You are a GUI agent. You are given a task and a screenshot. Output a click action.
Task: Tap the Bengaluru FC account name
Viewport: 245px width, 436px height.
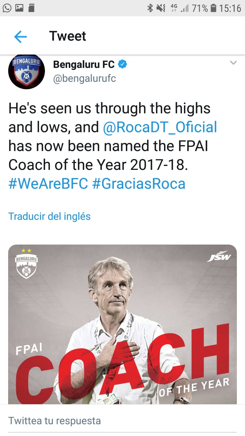point(84,64)
